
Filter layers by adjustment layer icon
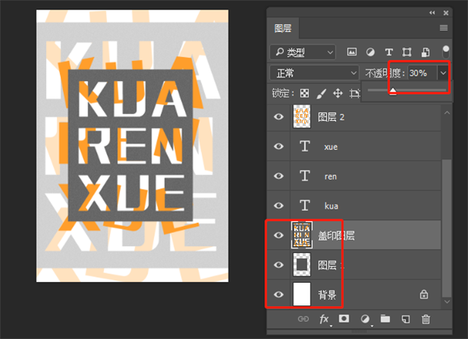coord(370,52)
